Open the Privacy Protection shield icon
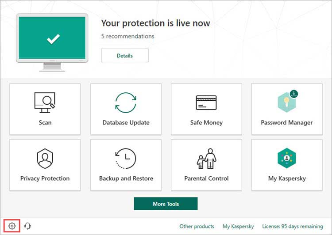The height and width of the screenshot is (235, 332). (x=45, y=158)
